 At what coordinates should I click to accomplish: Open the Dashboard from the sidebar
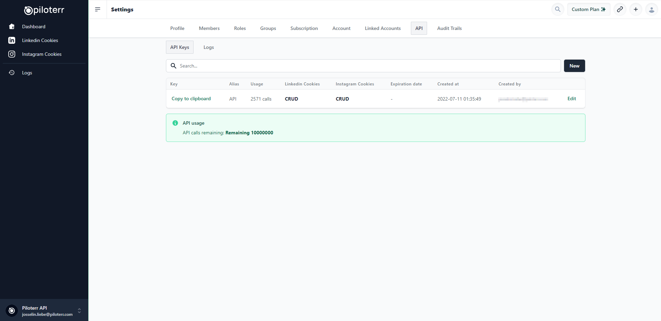(x=33, y=27)
